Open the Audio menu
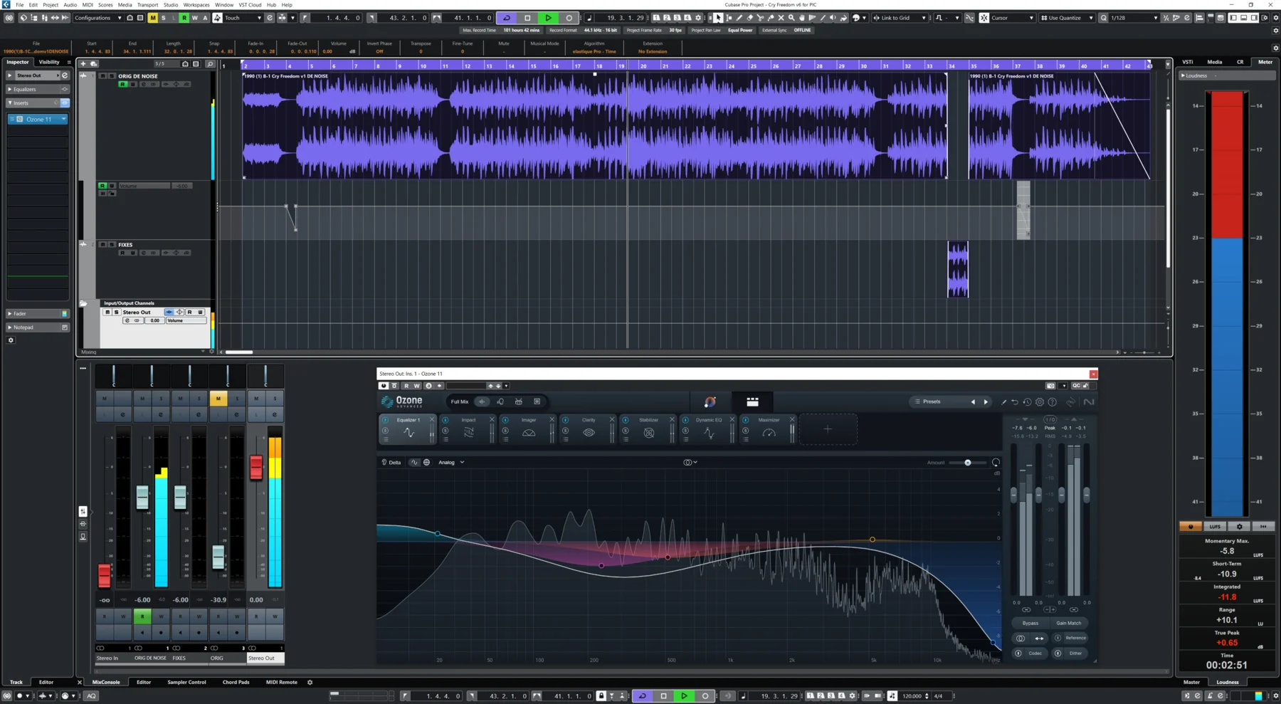 70,4
